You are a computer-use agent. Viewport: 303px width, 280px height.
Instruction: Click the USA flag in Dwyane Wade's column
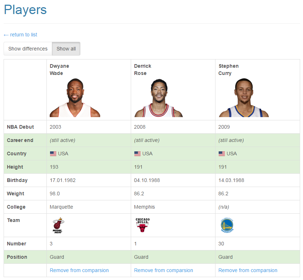click(x=53, y=154)
